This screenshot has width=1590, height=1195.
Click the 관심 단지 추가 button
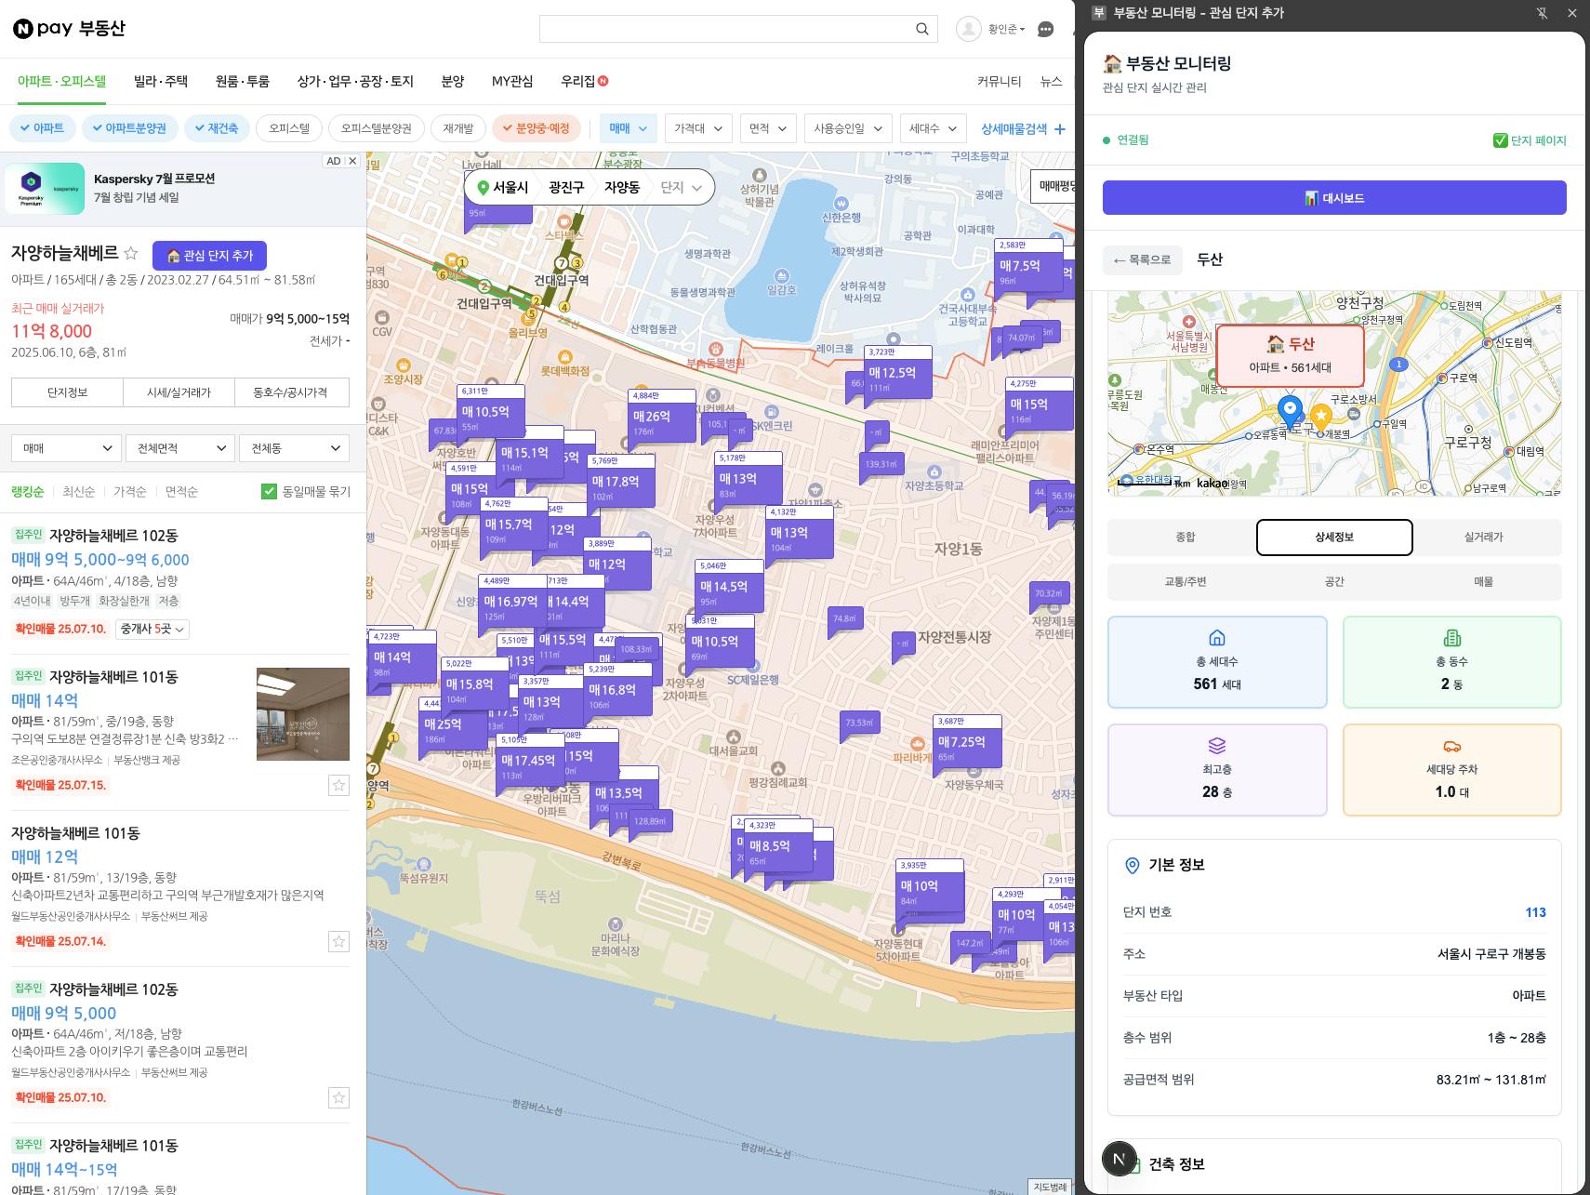(x=209, y=255)
